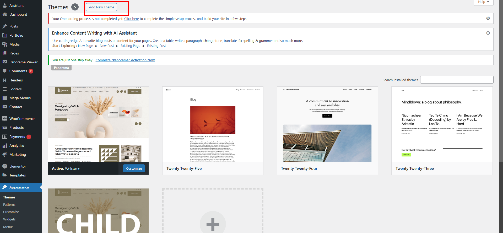Click the Analytics bar chart icon

tap(5, 146)
